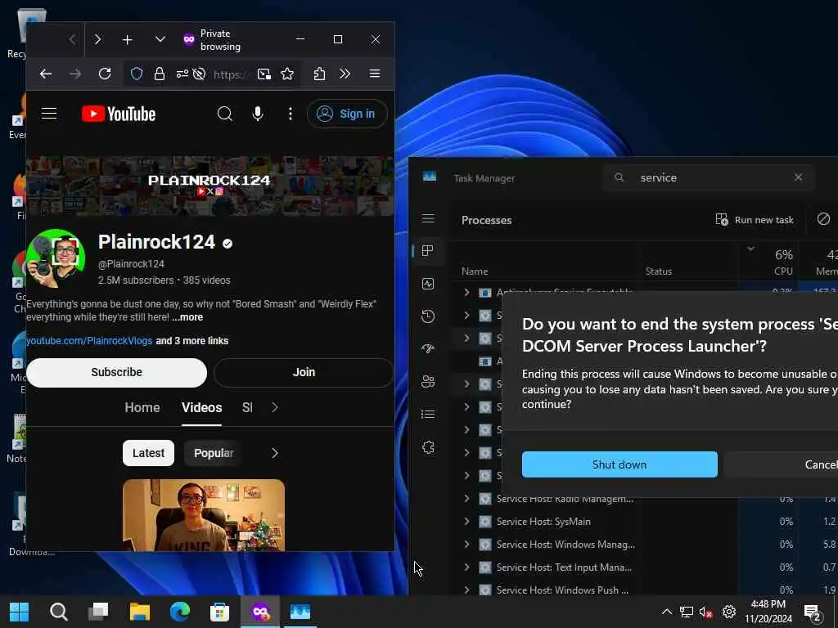
Task: Open Task Manager navigation hamburger
Action: tap(427, 218)
